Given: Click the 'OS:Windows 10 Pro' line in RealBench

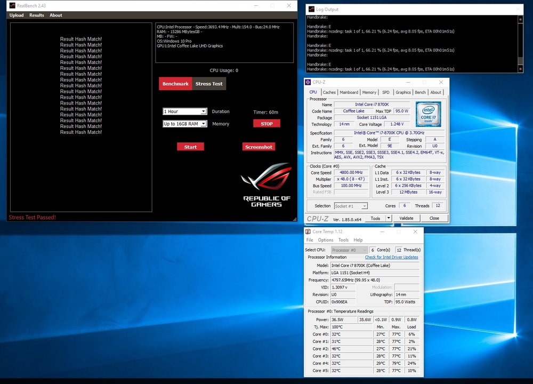Looking at the screenshot, I should 174,41.
